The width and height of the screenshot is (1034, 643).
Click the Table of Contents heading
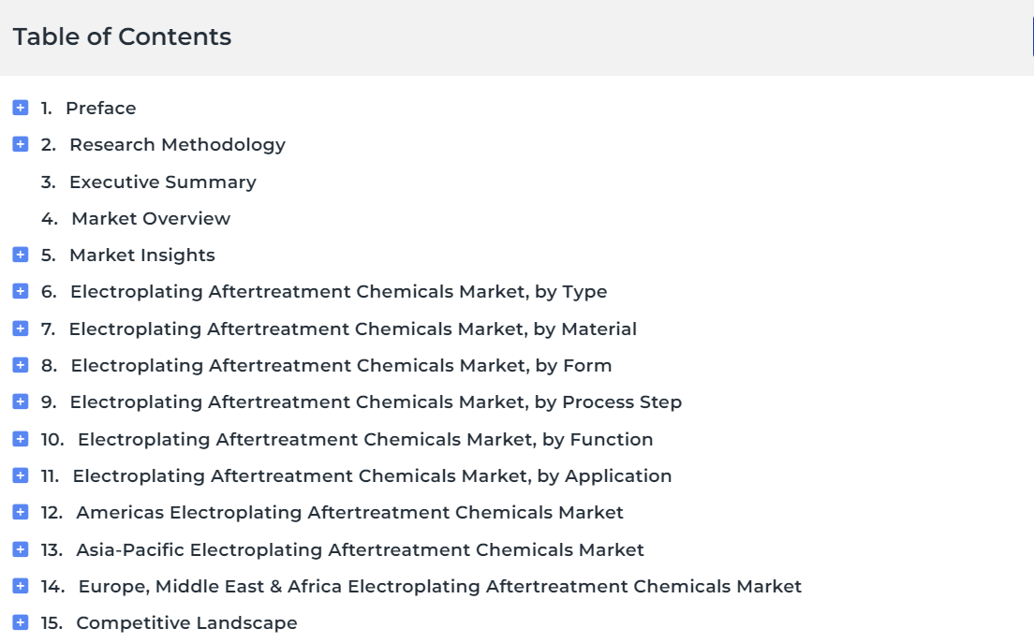click(x=122, y=37)
